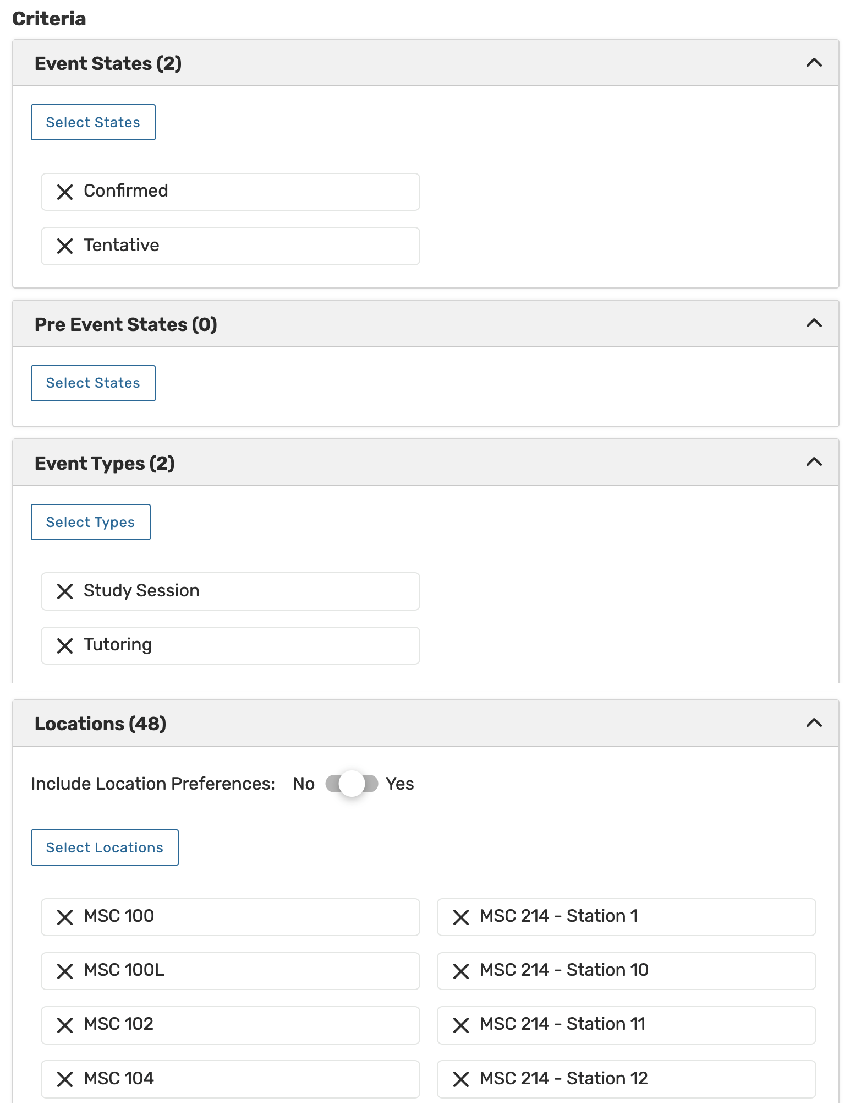The height and width of the screenshot is (1103, 850).
Task: Collapse the Pre Event States section
Action: tap(814, 324)
